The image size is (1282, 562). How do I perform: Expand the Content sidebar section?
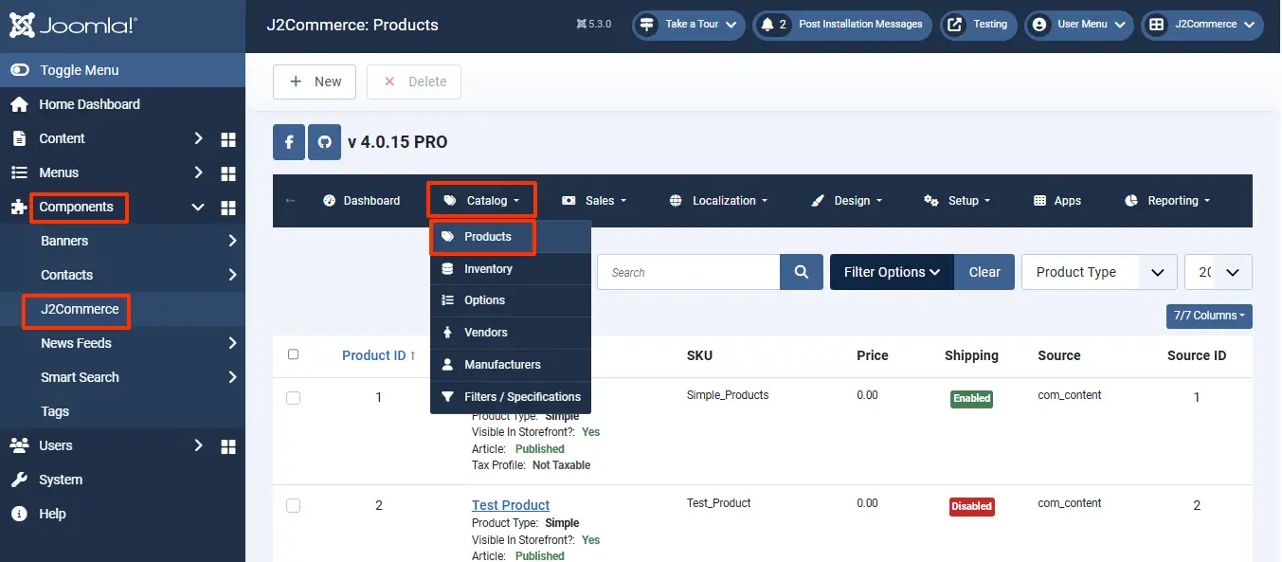pos(198,138)
